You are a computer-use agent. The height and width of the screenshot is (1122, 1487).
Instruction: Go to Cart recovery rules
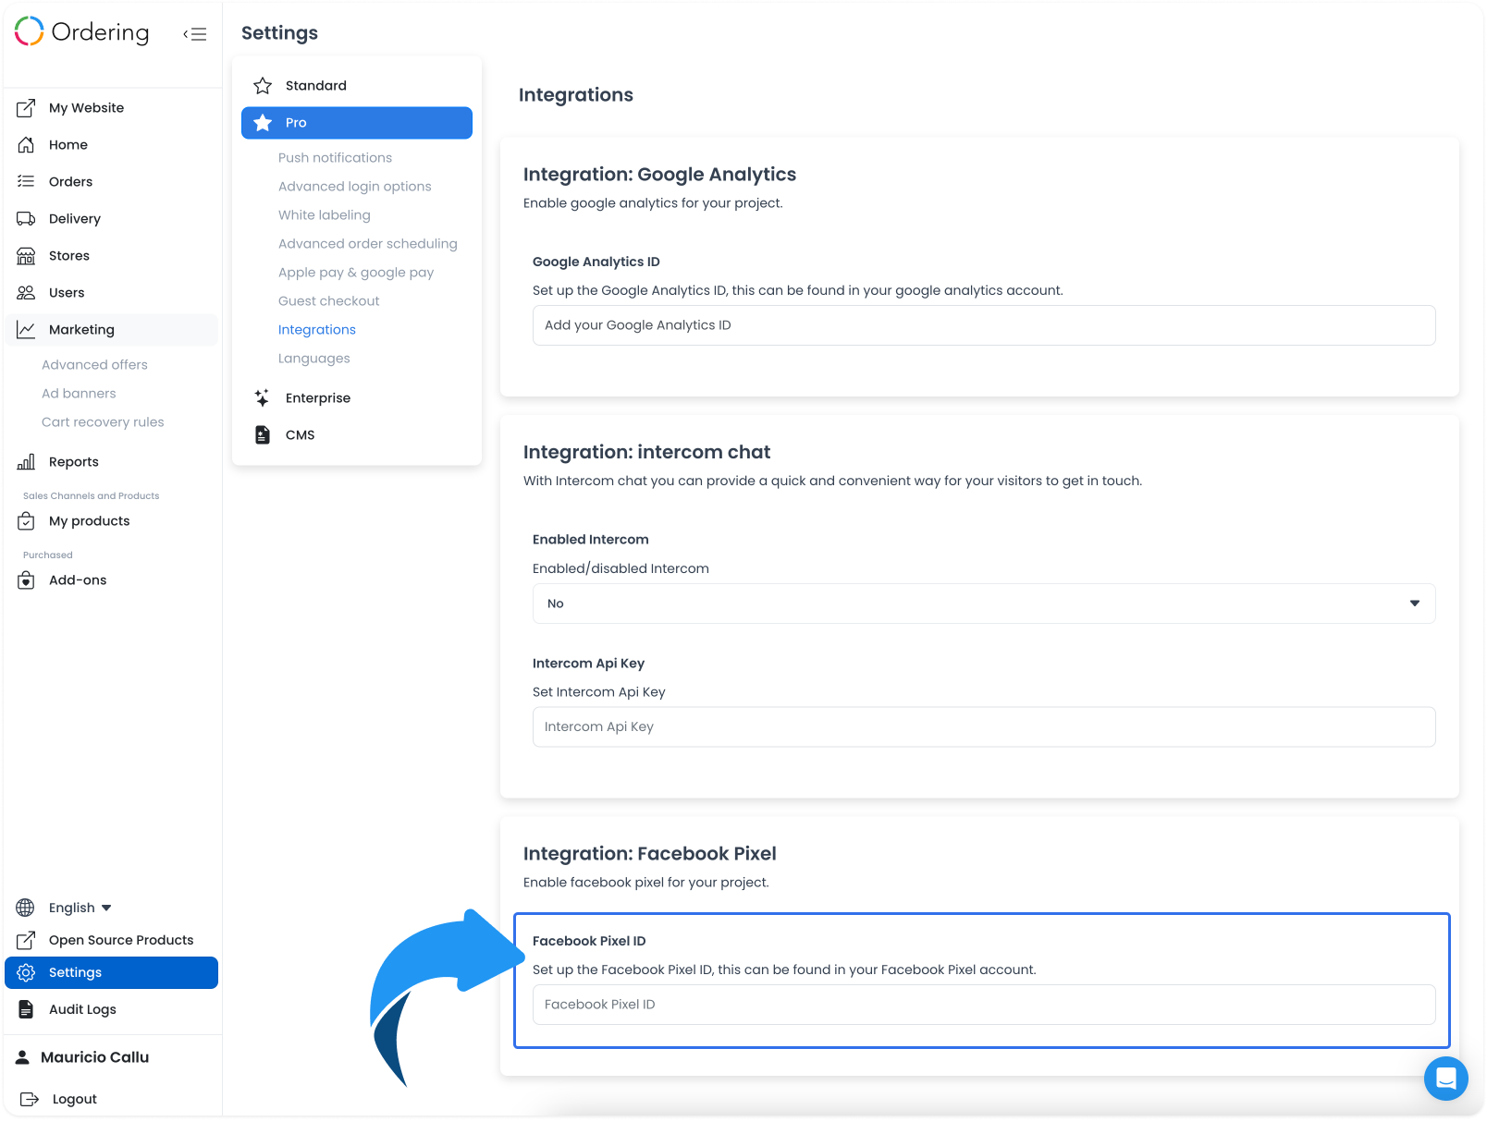point(103,422)
